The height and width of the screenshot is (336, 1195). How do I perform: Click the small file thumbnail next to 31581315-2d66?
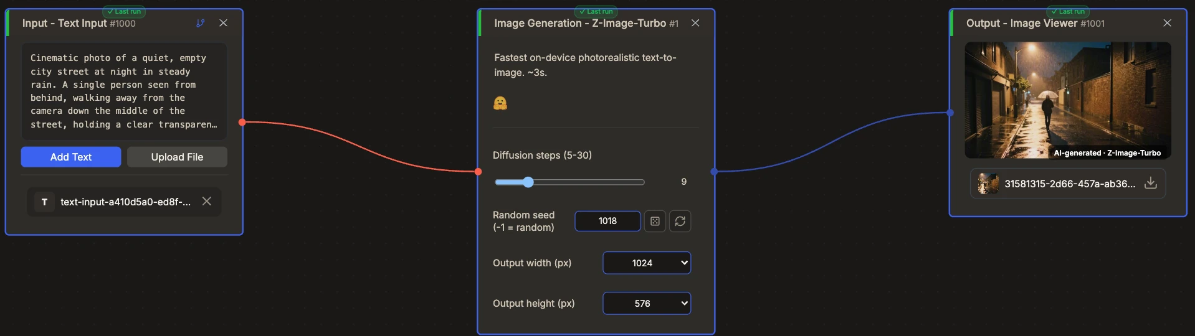coord(988,184)
